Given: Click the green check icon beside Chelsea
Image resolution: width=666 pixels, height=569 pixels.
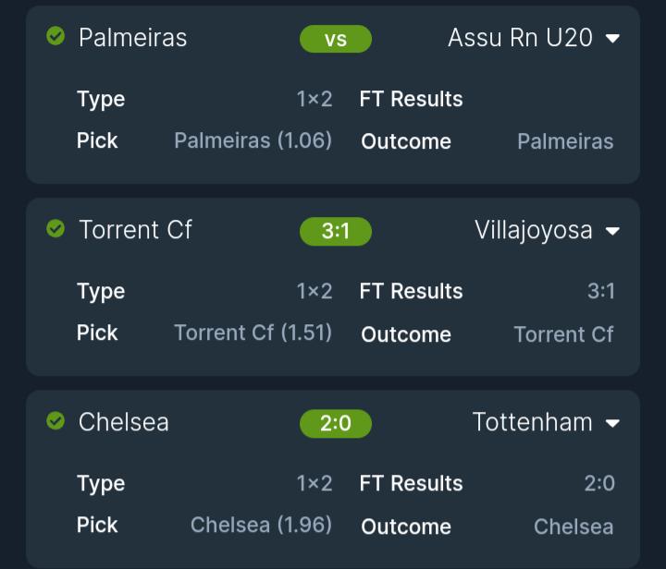Looking at the screenshot, I should (55, 420).
